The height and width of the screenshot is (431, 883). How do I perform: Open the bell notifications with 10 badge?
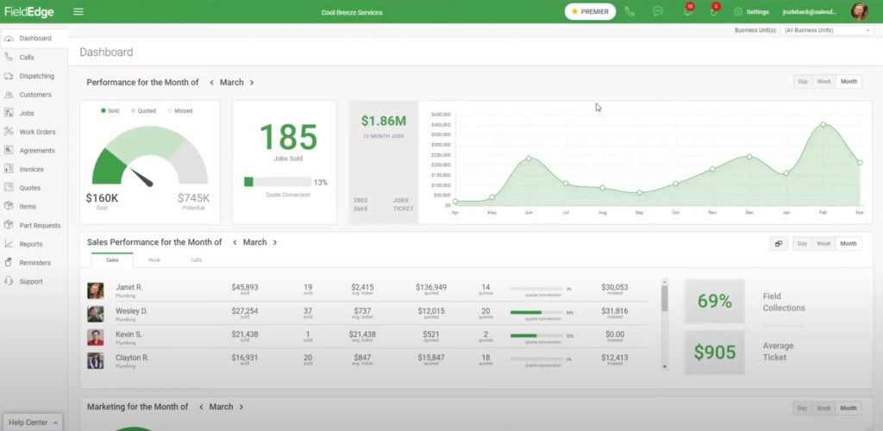coord(687,10)
